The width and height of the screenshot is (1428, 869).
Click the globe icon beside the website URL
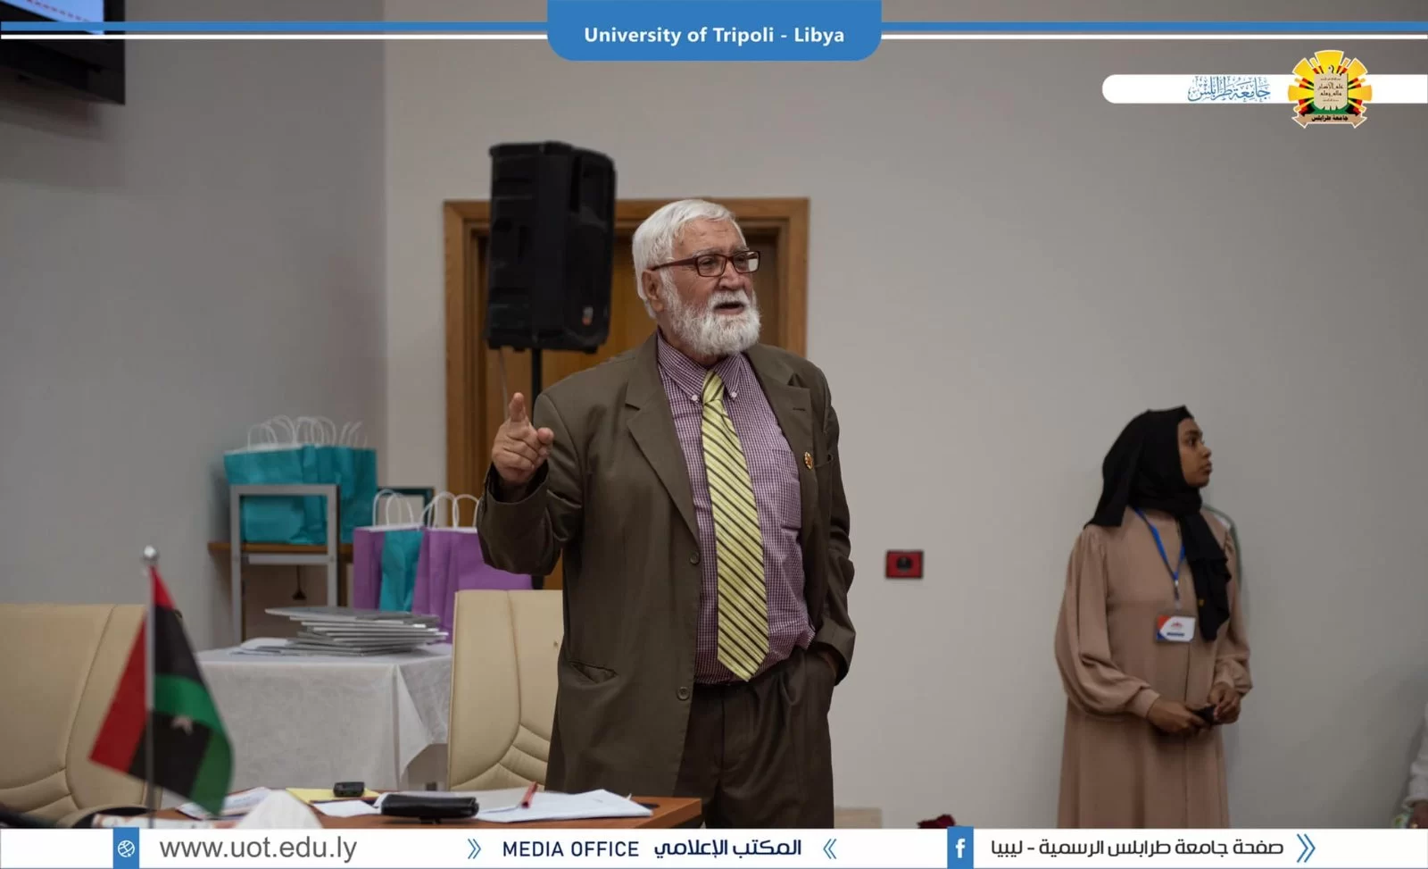126,848
